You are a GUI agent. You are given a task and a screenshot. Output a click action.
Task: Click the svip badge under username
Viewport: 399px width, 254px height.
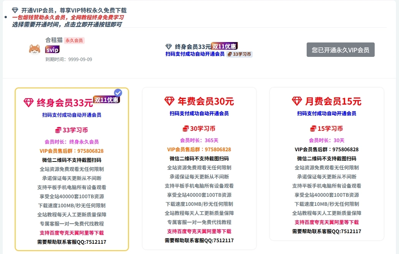[52, 50]
